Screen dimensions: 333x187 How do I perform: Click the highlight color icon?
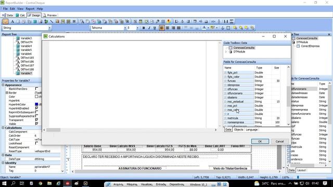click(212, 28)
